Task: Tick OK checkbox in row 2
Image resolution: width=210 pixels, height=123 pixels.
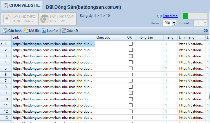Action: 131,50
